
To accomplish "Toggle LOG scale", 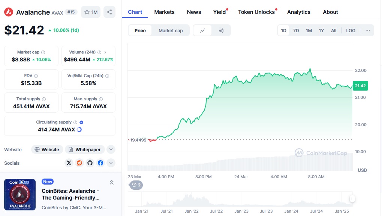I will click(351, 31).
